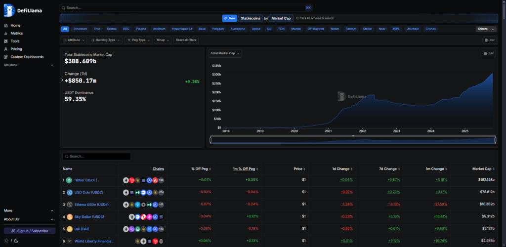The width and height of the screenshot is (506, 247).
Task: Expand the Others chains dropdown
Action: click(485, 29)
